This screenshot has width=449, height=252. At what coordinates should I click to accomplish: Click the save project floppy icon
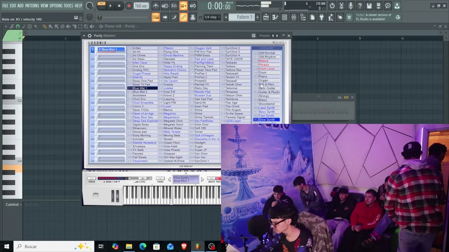(369, 6)
